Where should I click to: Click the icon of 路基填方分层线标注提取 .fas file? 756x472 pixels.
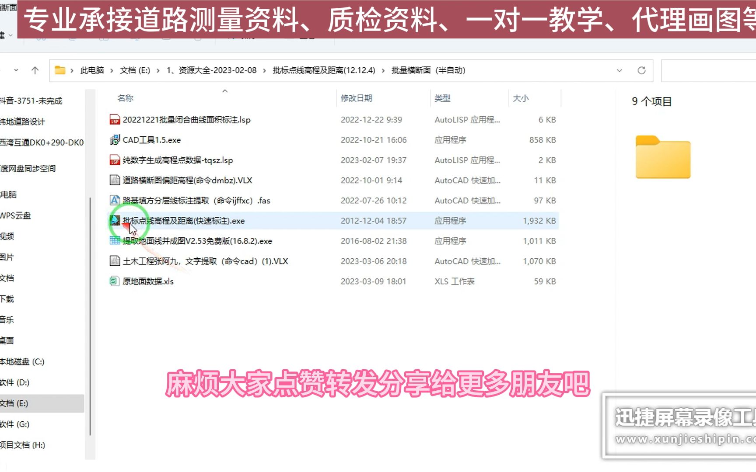click(115, 201)
